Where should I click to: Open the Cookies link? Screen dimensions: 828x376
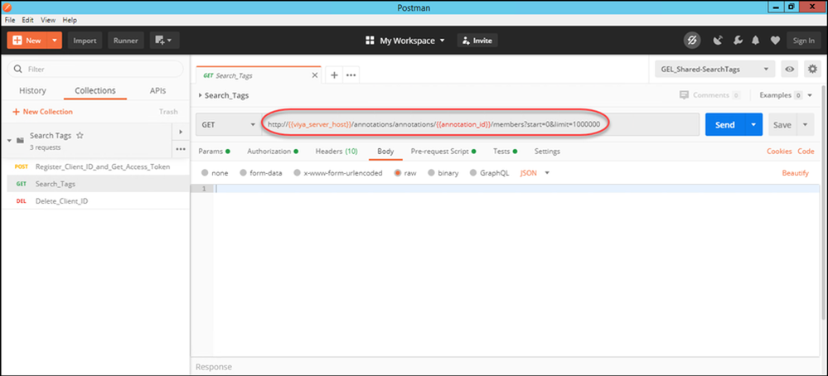[779, 152]
